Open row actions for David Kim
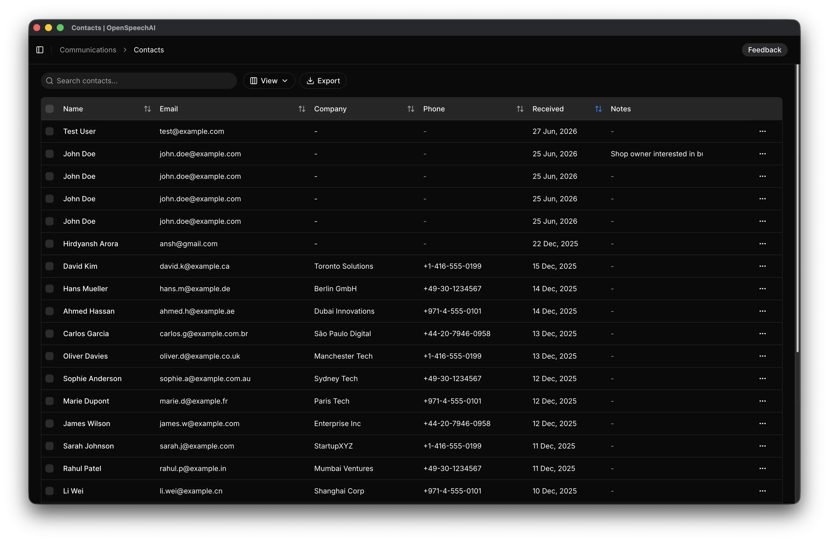This screenshot has height=542, width=829. (762, 266)
